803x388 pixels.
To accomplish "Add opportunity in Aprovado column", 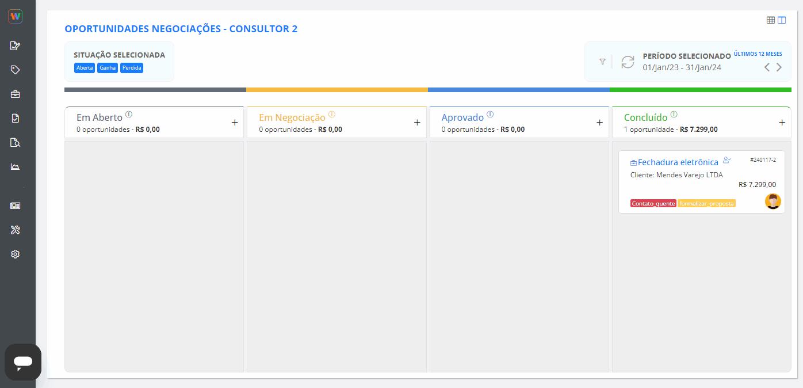I will pyautogui.click(x=599, y=123).
